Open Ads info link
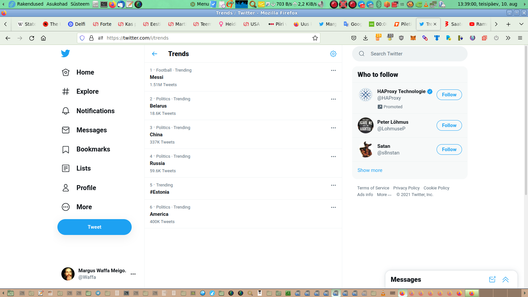Viewport: 528px width, 297px height. 365,195
